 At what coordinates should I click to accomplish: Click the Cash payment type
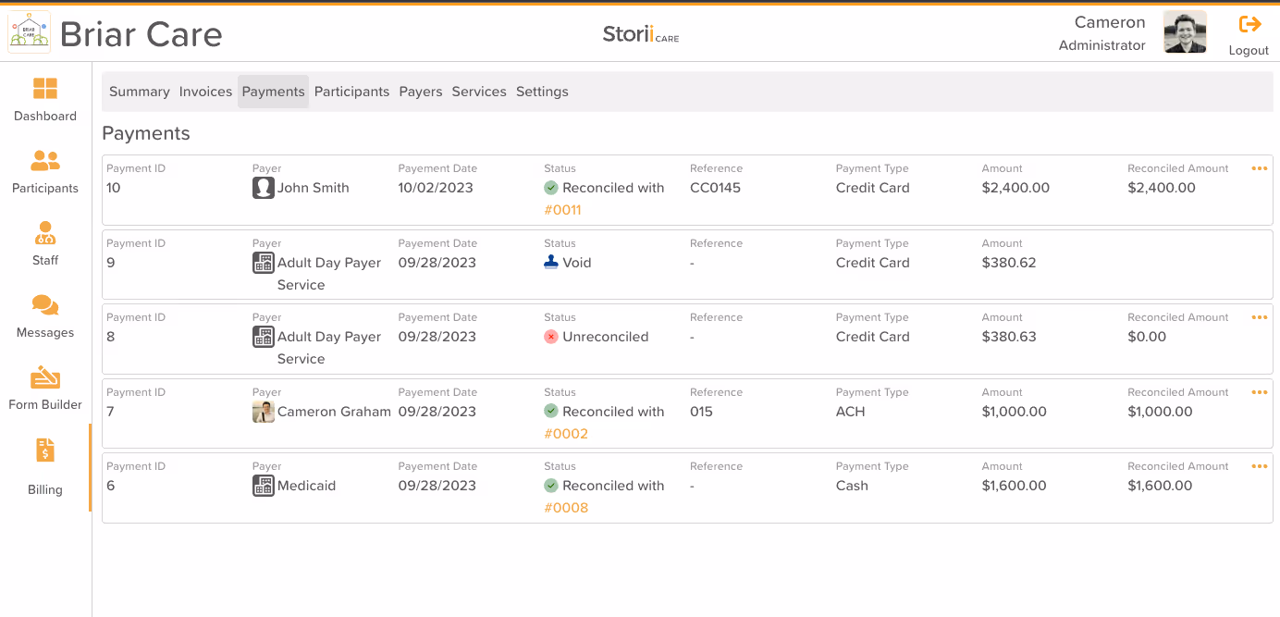point(852,486)
